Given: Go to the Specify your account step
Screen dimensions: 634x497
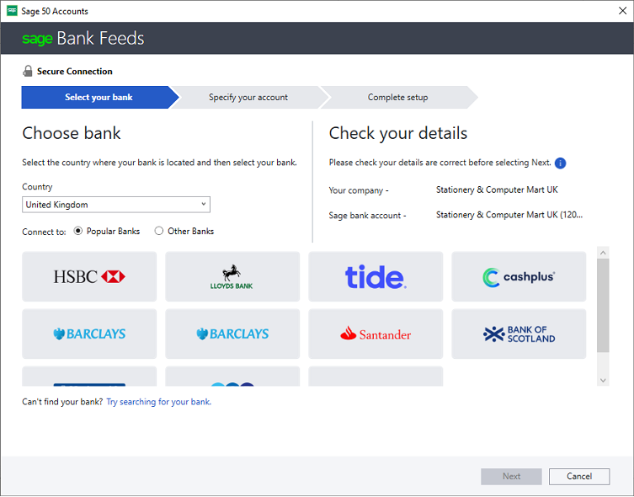Looking at the screenshot, I should coord(248,98).
